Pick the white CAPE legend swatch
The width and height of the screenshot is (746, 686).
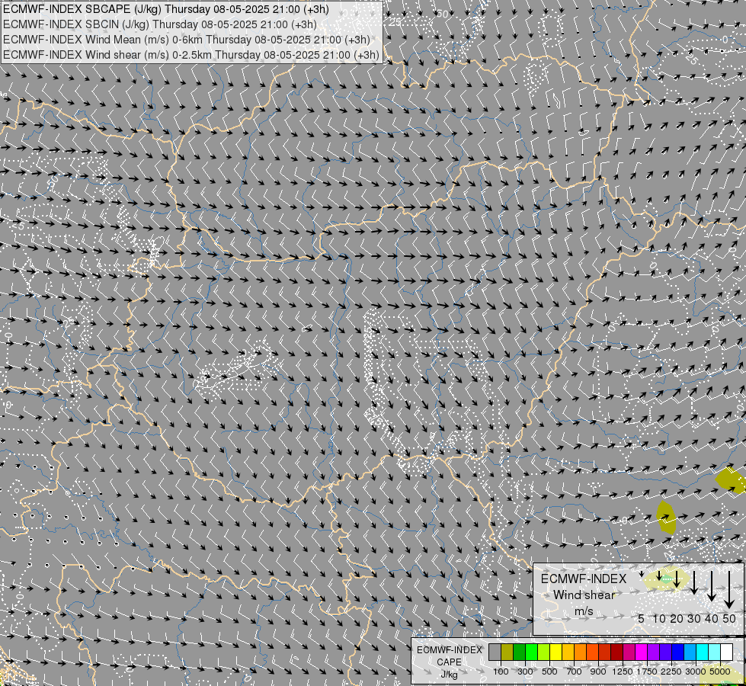pos(727,652)
